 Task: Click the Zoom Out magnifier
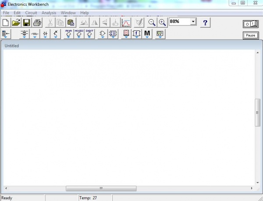tap(152, 22)
